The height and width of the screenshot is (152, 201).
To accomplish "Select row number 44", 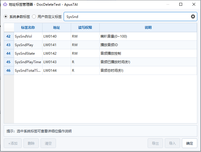I will [9, 54].
